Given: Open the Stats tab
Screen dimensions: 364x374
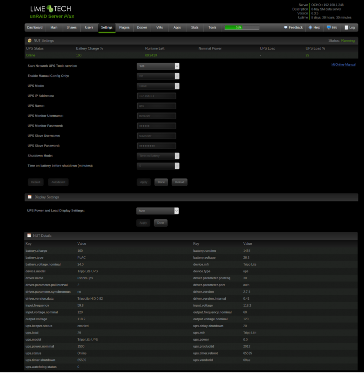Looking at the screenshot, I should (194, 27).
